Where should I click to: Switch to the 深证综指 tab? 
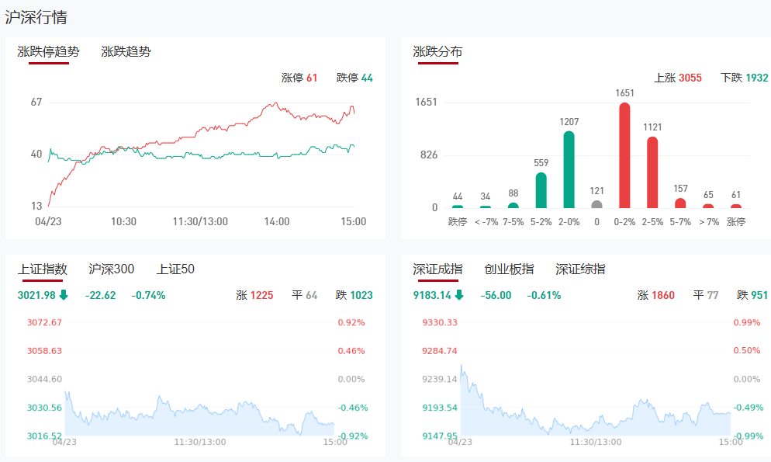pos(580,269)
